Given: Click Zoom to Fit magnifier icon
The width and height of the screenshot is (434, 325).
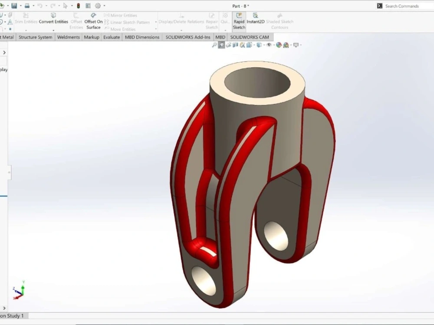Looking at the screenshot, I should pyautogui.click(x=214, y=45).
